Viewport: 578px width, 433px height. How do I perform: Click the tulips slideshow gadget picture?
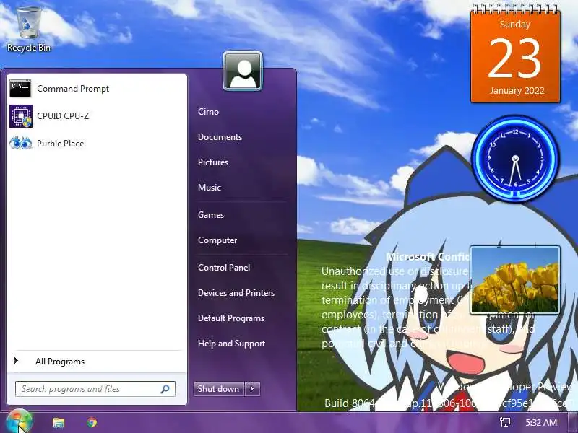pos(515,280)
